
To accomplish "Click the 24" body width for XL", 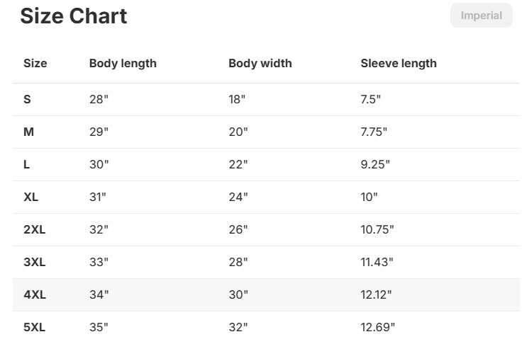I will 238,197.
